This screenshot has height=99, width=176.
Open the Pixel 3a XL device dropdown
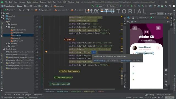[142, 18]
